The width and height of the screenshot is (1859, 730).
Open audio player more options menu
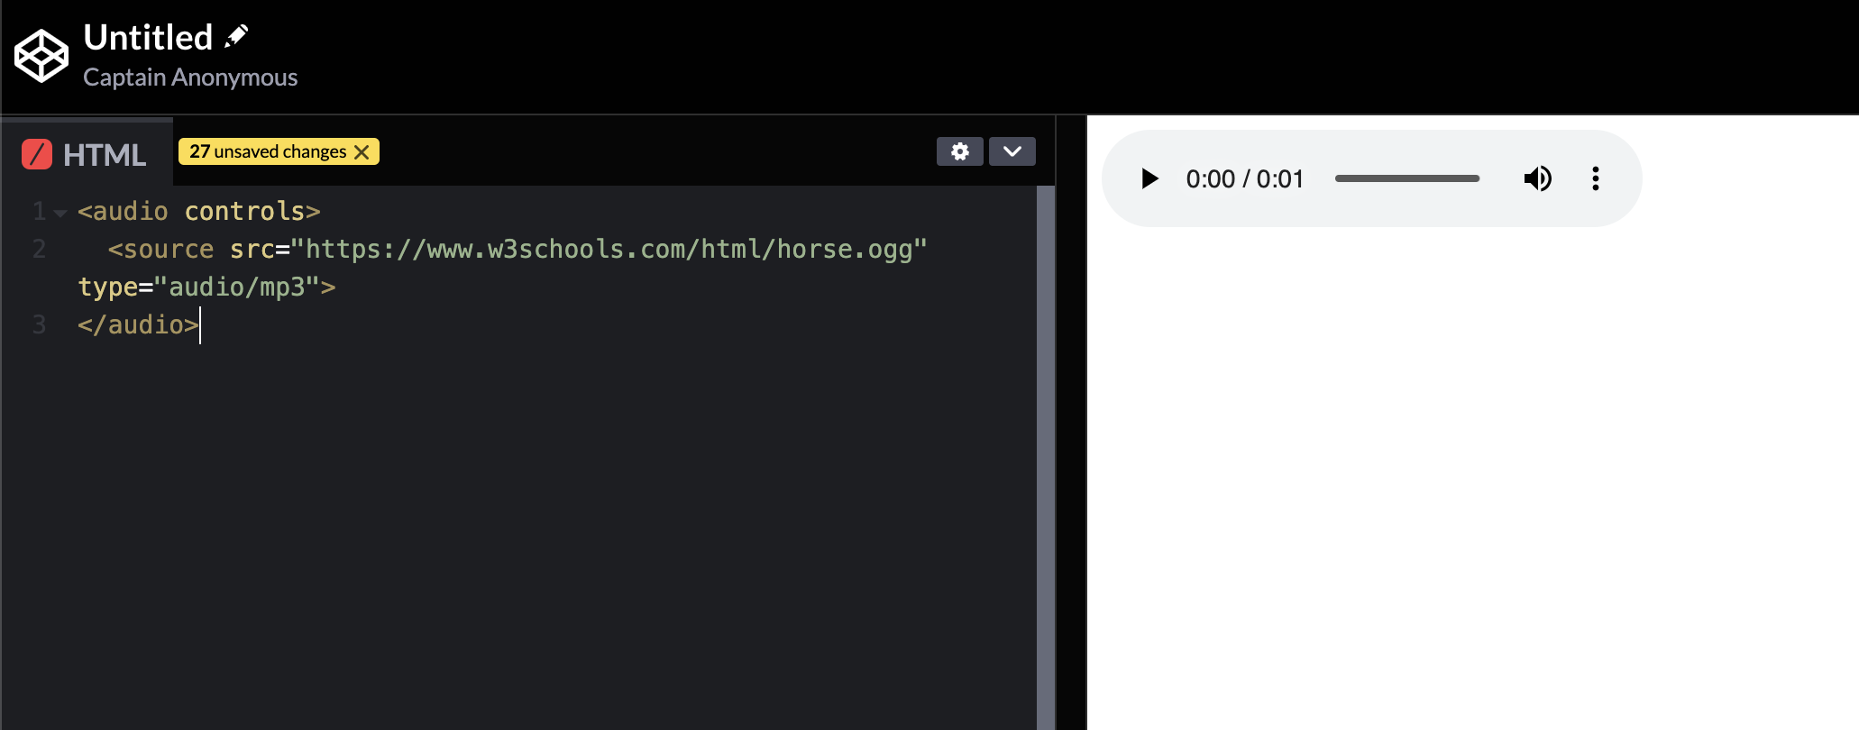[1596, 178]
